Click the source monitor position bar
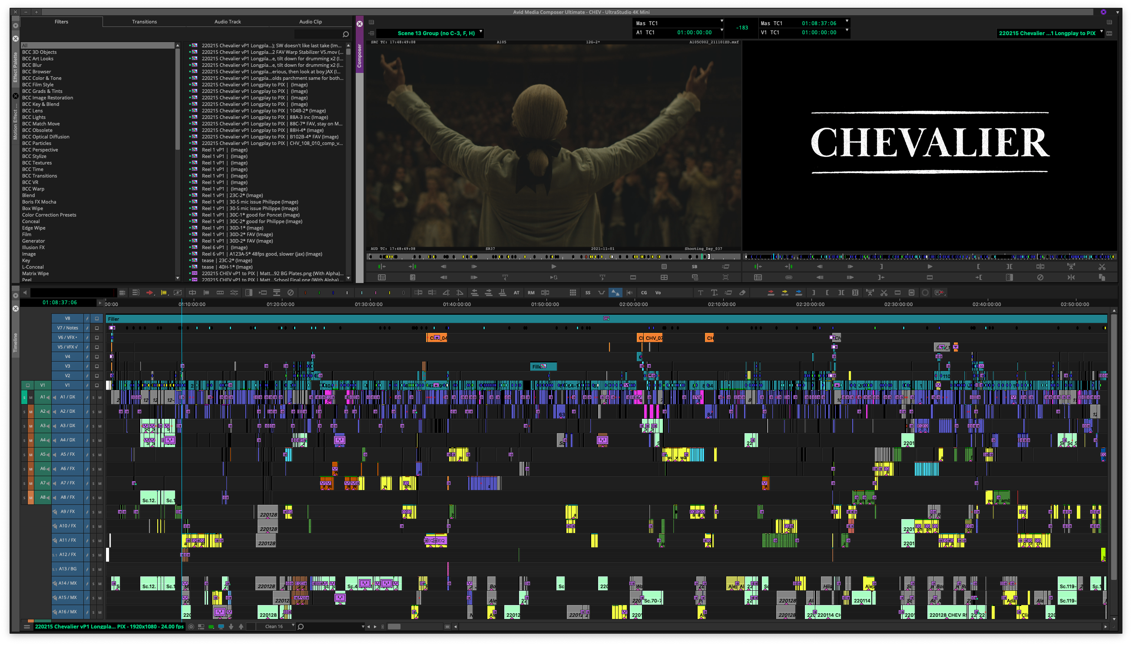Screen dimensions: 1132x645 coord(553,257)
